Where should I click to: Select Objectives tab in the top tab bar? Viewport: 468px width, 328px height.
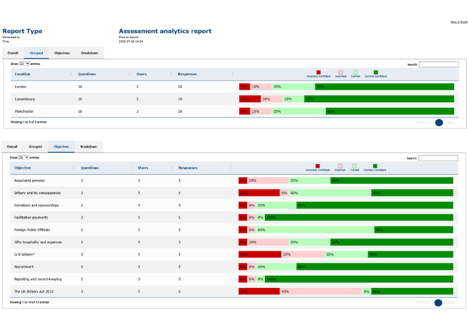(62, 52)
